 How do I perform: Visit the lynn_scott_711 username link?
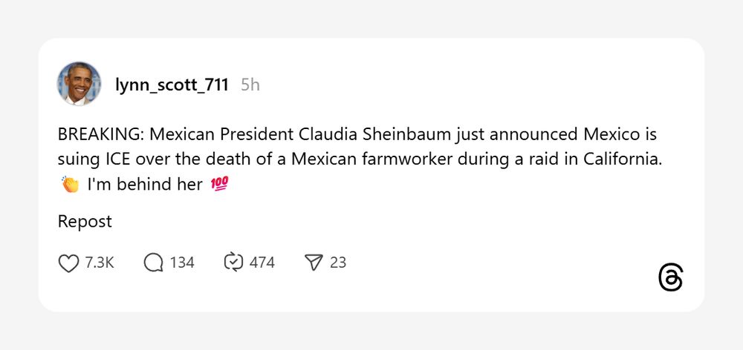172,85
